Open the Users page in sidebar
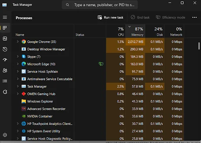This screenshot has height=143, width=201. click(5, 71)
